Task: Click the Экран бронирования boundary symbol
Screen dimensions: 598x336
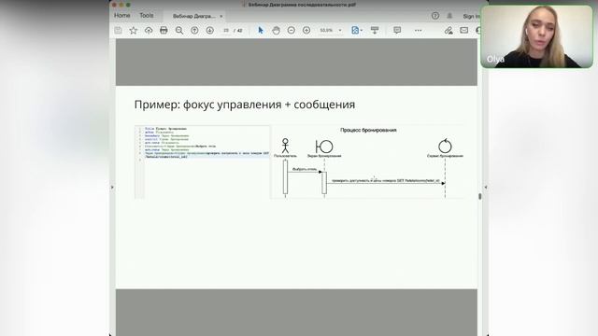Action: pyautogui.click(x=324, y=147)
